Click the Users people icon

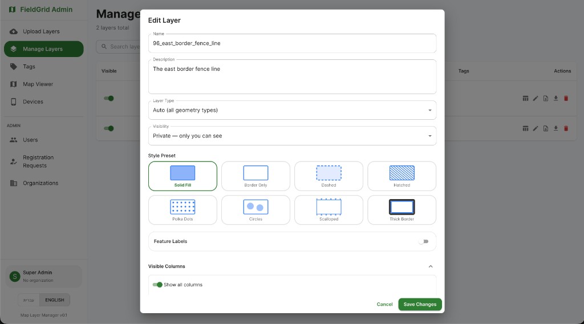pyautogui.click(x=14, y=140)
